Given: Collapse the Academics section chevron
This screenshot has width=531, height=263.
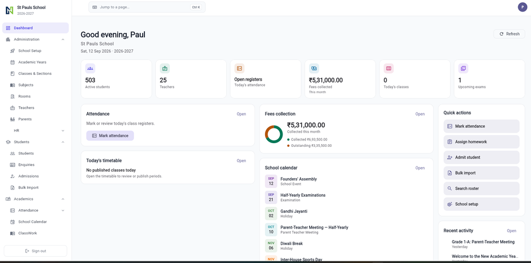Looking at the screenshot, I should click(63, 199).
